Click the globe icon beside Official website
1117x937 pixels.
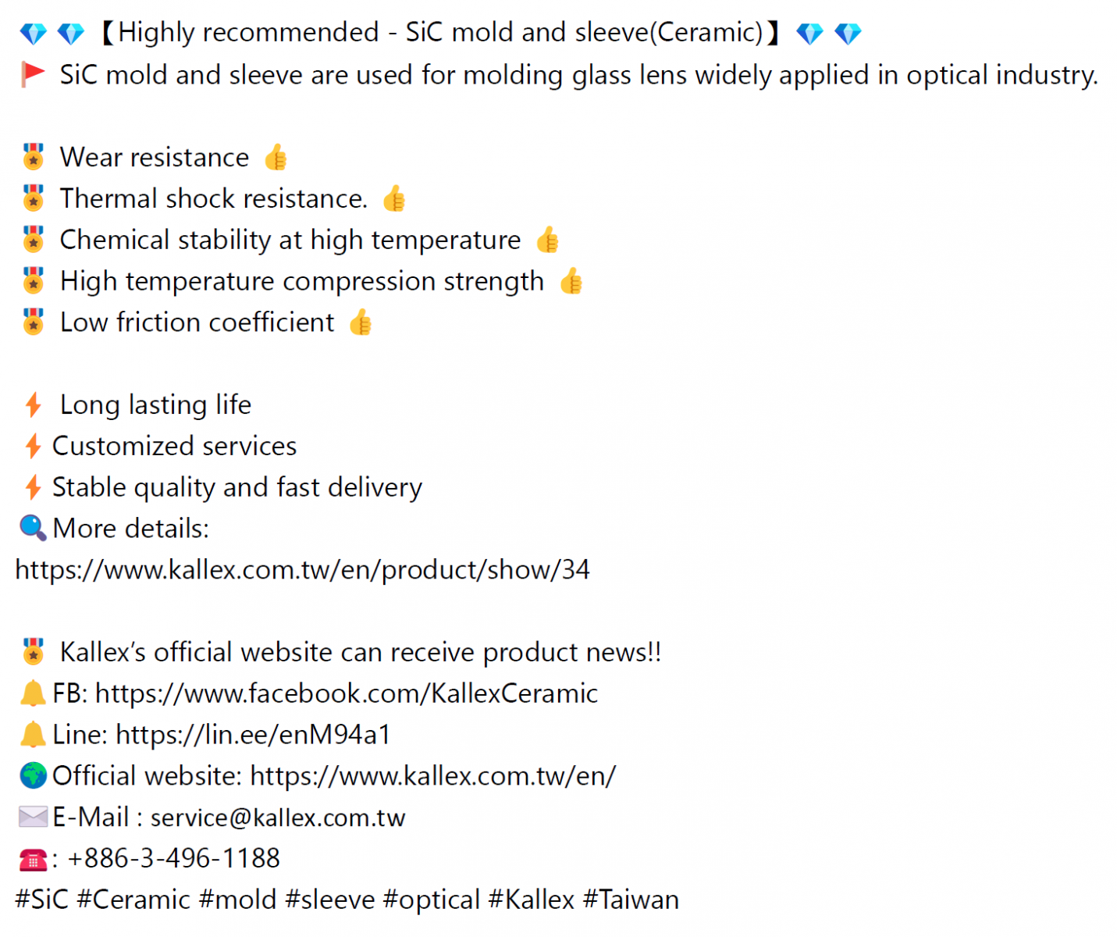33,776
